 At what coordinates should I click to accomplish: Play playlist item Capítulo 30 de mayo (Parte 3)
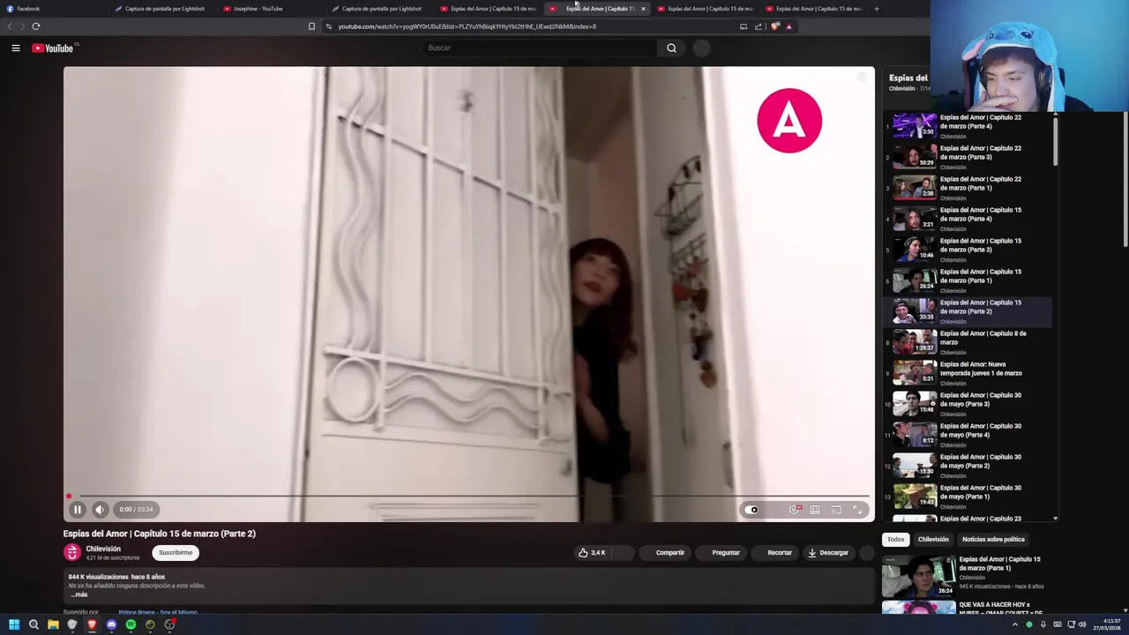tap(968, 404)
